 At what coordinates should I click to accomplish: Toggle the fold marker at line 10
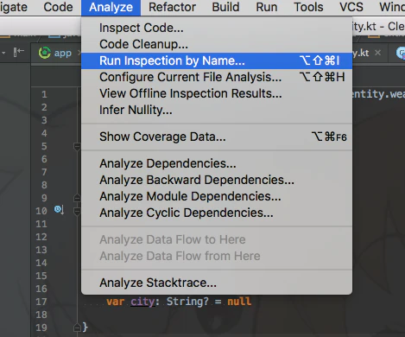(x=77, y=212)
